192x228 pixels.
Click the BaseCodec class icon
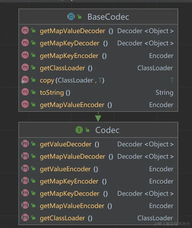point(71,17)
